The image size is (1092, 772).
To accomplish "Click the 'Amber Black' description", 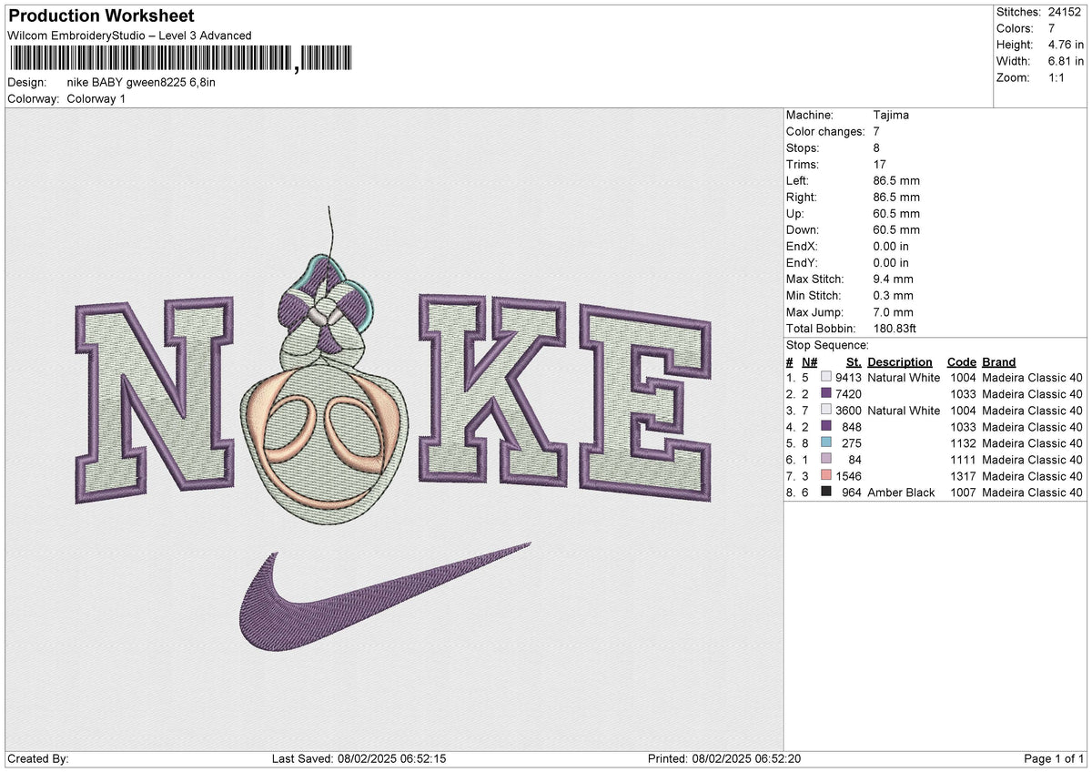I will [901, 493].
